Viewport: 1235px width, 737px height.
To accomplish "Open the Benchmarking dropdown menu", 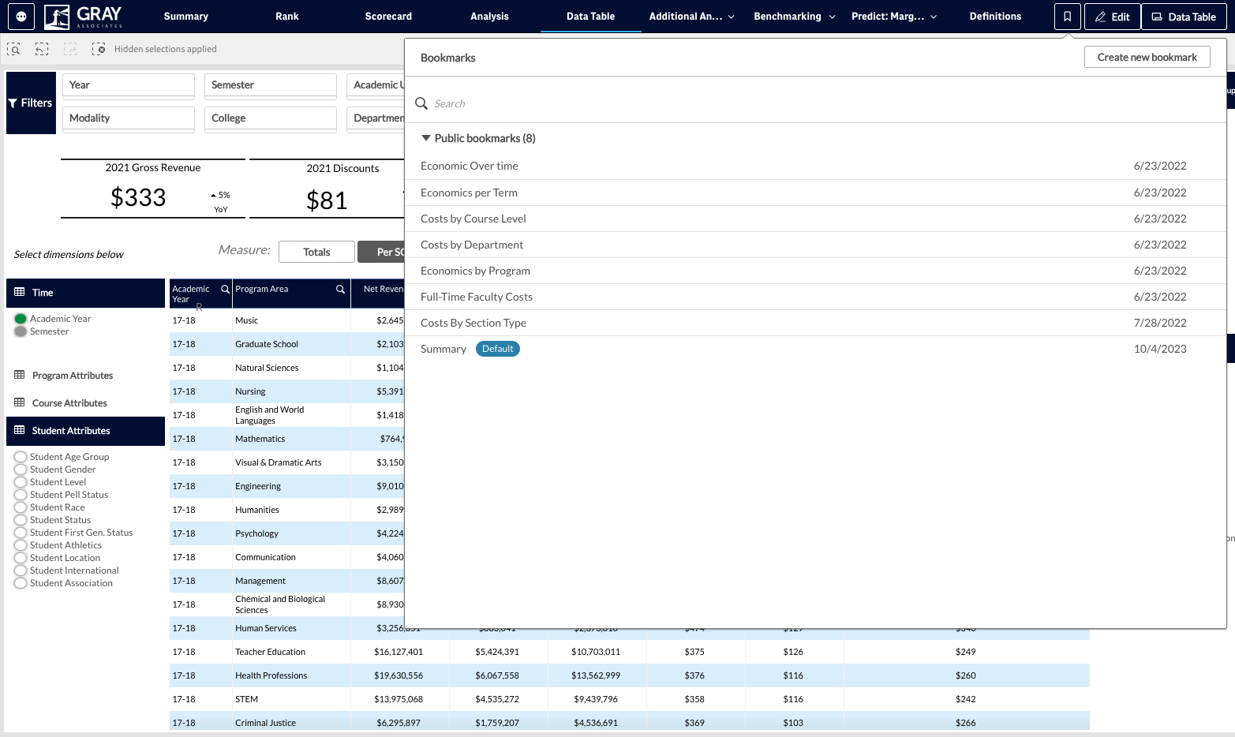I will tap(794, 17).
